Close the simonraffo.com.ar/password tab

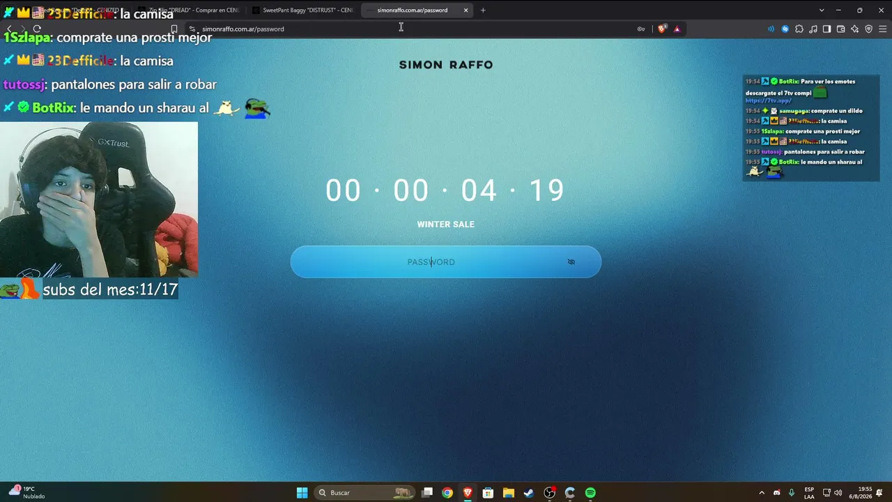(466, 10)
